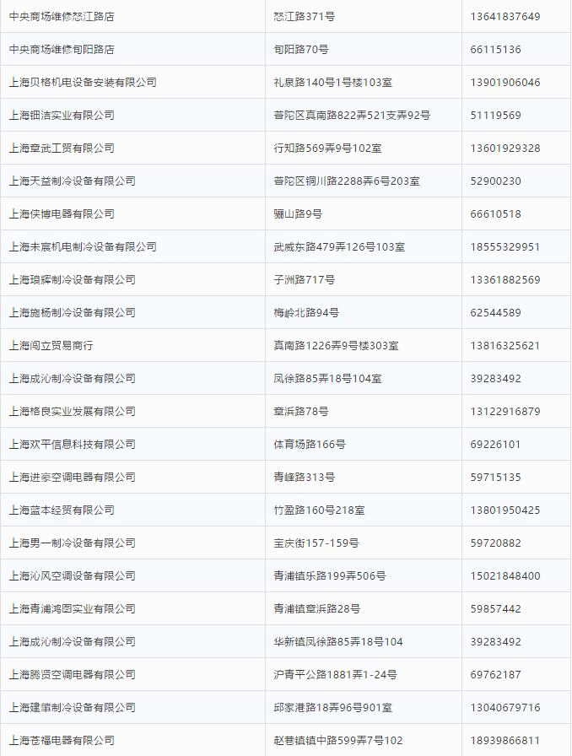Click address 旬阳路70号
This screenshot has height=756, width=572.
(x=301, y=49)
